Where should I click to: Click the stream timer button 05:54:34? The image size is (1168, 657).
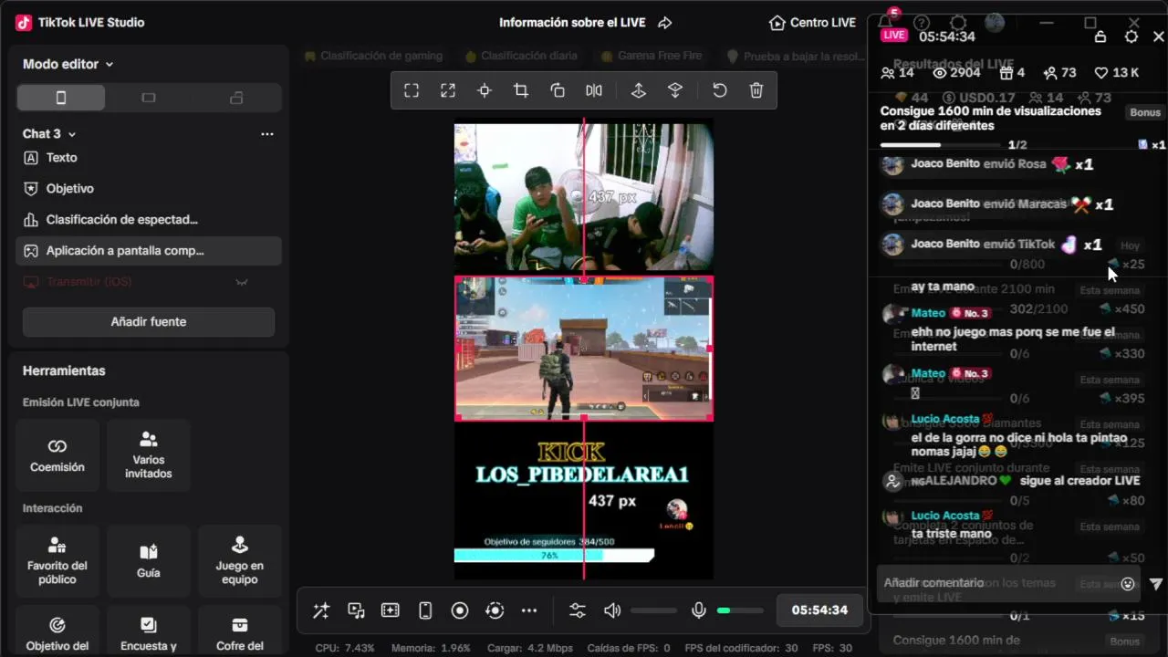point(819,610)
